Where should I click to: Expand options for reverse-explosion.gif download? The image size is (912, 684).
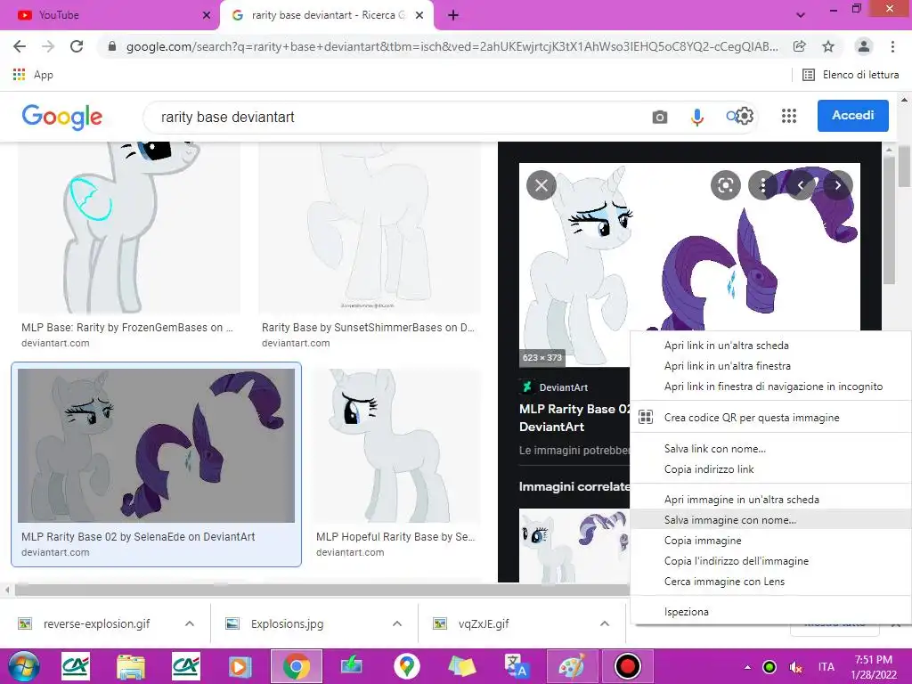point(190,623)
